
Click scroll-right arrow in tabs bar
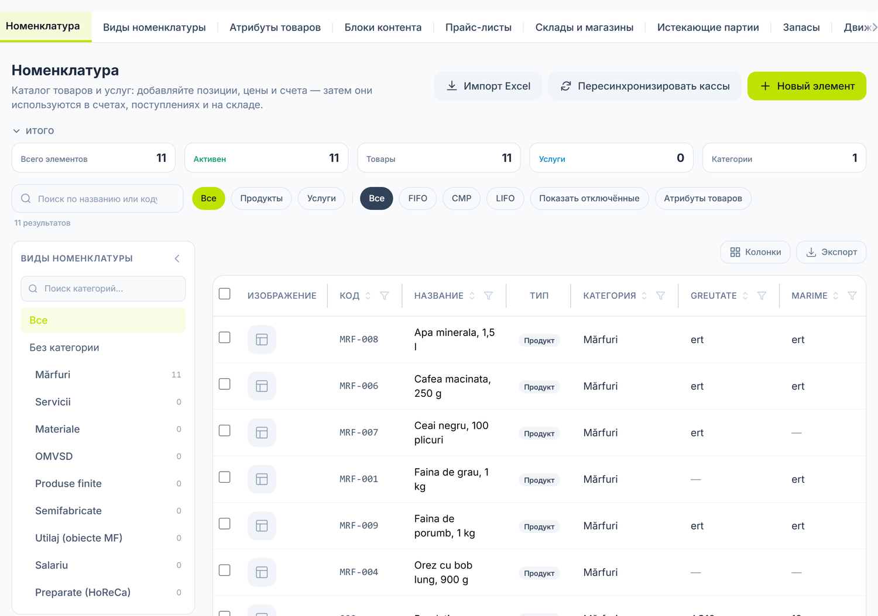click(x=874, y=27)
